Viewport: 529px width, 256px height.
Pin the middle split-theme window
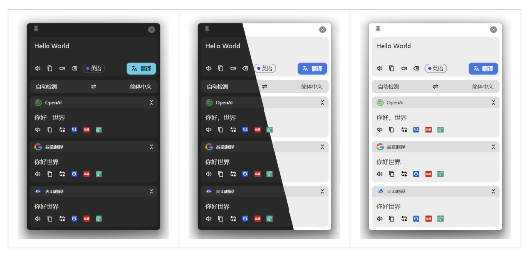click(x=207, y=29)
